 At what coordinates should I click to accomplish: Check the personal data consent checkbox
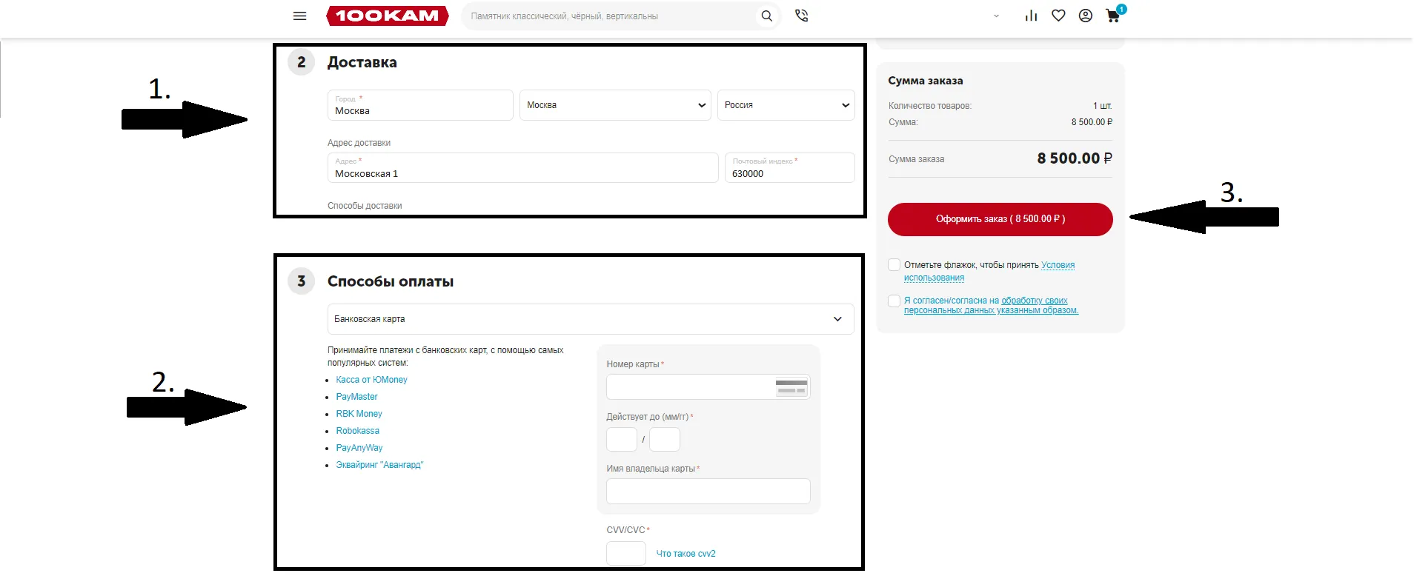(x=894, y=301)
